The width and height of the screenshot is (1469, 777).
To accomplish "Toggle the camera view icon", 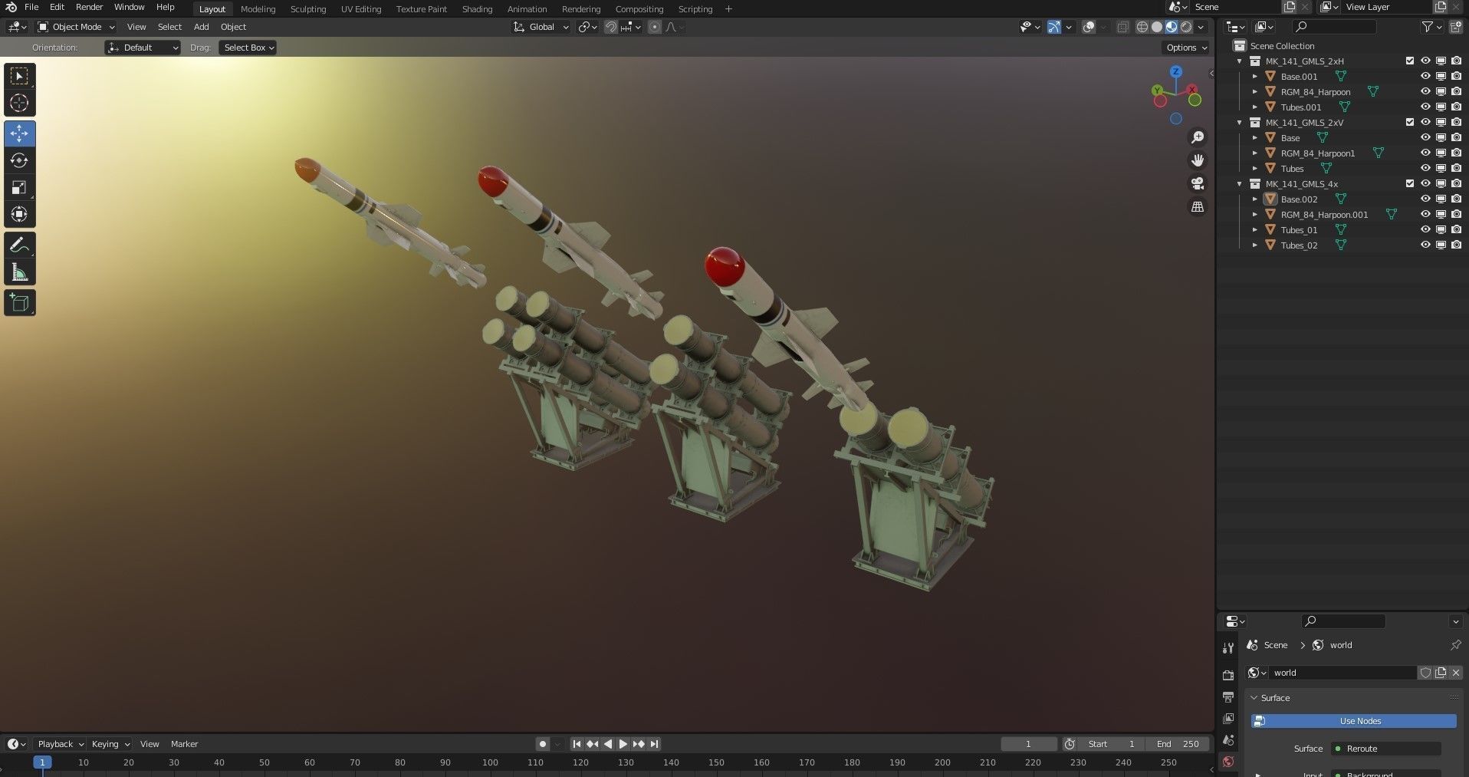I will [x=1198, y=183].
